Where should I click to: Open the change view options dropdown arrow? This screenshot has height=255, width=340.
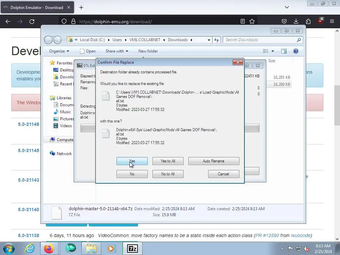click(273, 51)
